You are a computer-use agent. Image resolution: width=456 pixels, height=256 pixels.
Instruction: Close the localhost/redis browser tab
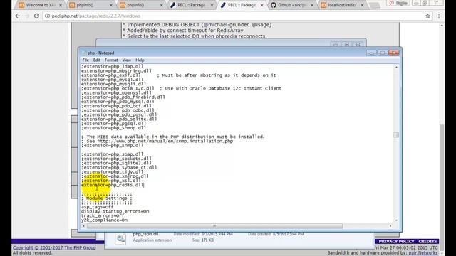(x=362, y=5)
